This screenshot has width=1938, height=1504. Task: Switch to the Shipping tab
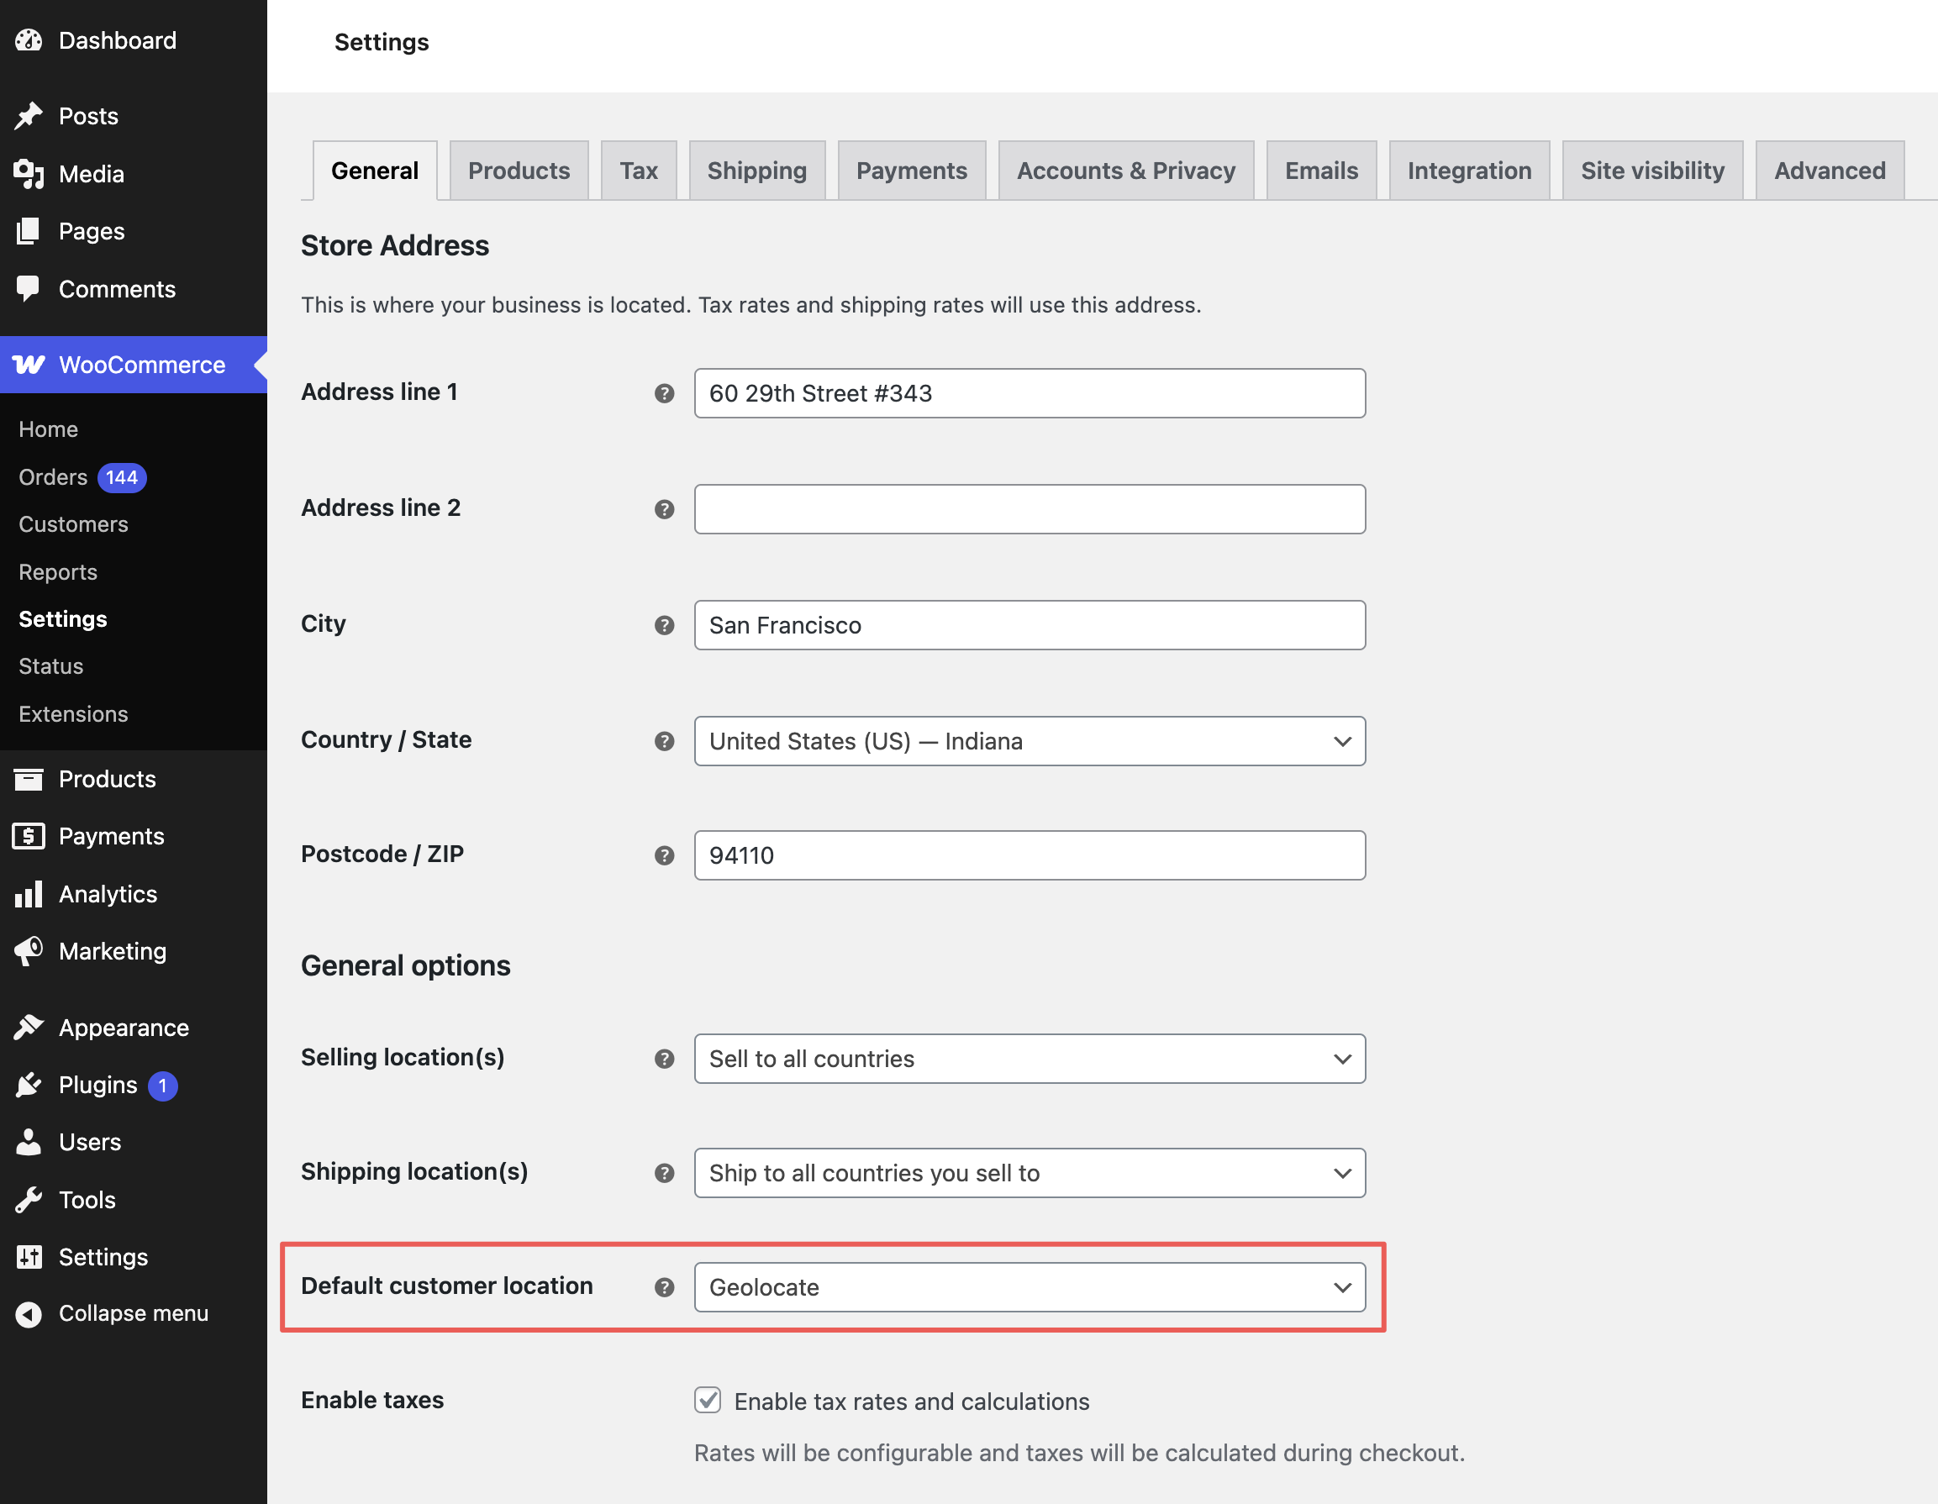coord(757,170)
